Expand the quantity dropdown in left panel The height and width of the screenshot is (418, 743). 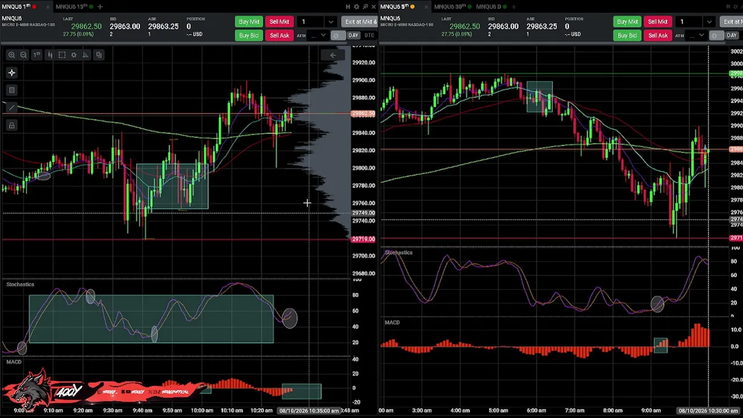point(331,22)
